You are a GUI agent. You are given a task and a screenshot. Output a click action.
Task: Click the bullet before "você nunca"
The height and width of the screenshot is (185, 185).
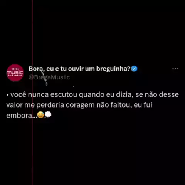(x=7, y=95)
